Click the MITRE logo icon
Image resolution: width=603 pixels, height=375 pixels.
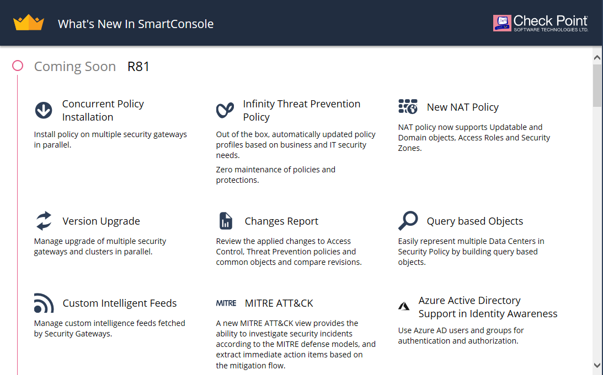pyautogui.click(x=226, y=303)
